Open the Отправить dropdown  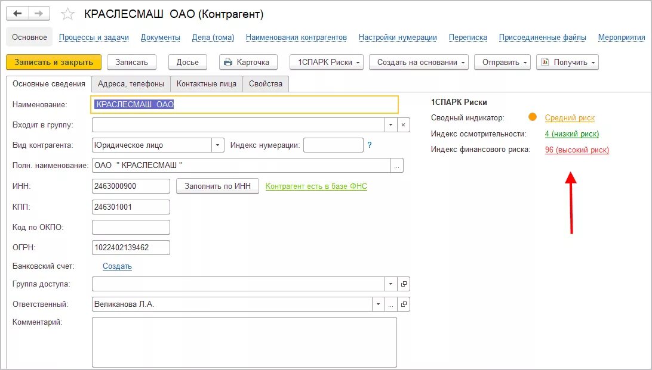pos(502,62)
